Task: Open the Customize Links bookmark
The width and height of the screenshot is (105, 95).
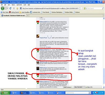Action: (x=35, y=12)
